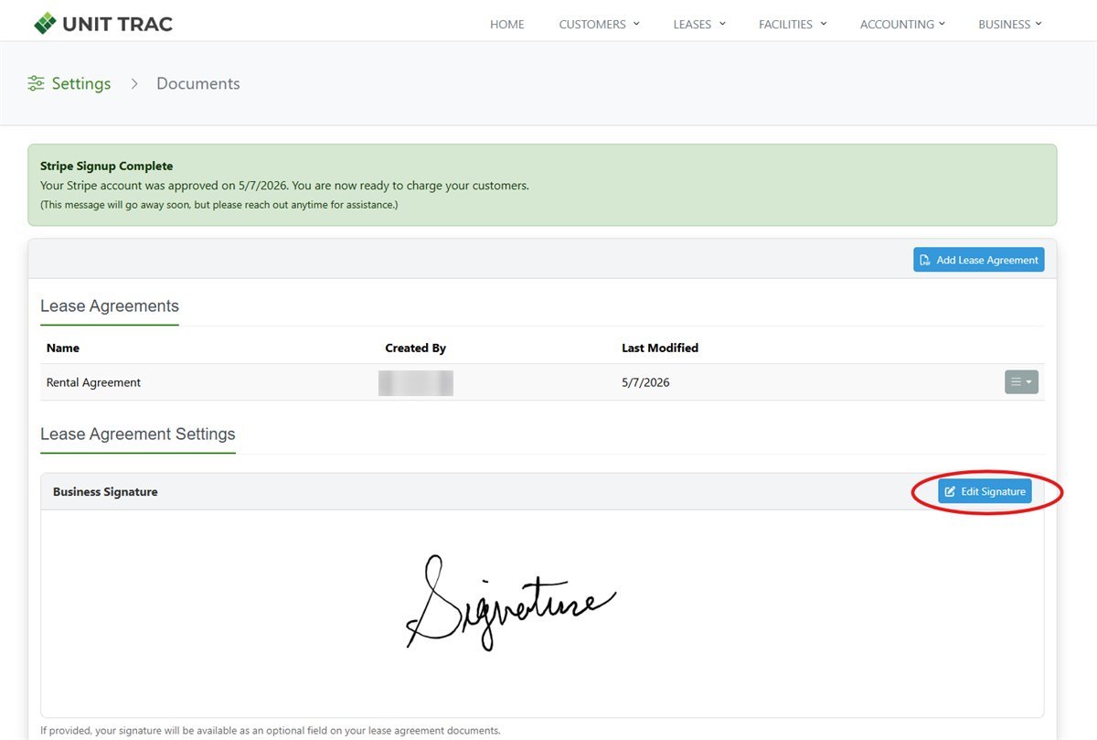
Task: Expand the ACCOUNTING dropdown menu
Action: (x=902, y=25)
